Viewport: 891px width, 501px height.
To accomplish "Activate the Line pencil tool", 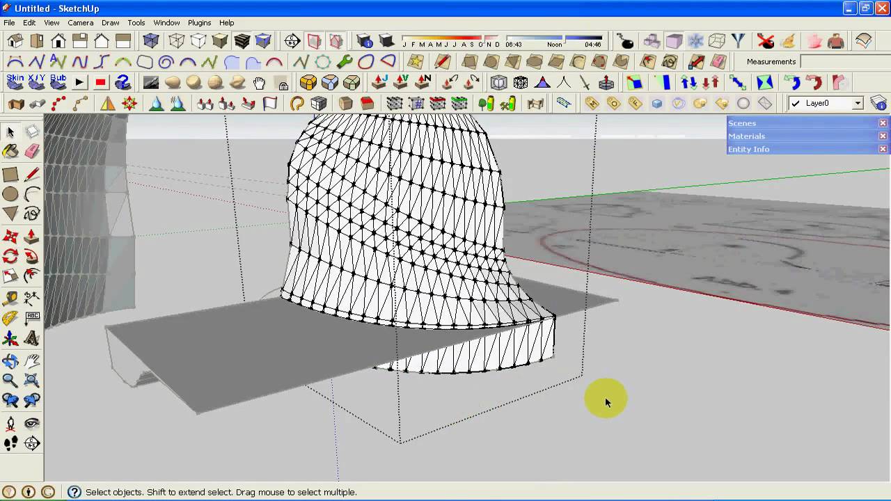I will (32, 175).
